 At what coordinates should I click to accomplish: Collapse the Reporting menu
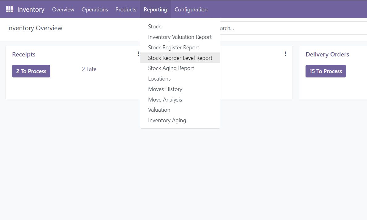(x=155, y=10)
